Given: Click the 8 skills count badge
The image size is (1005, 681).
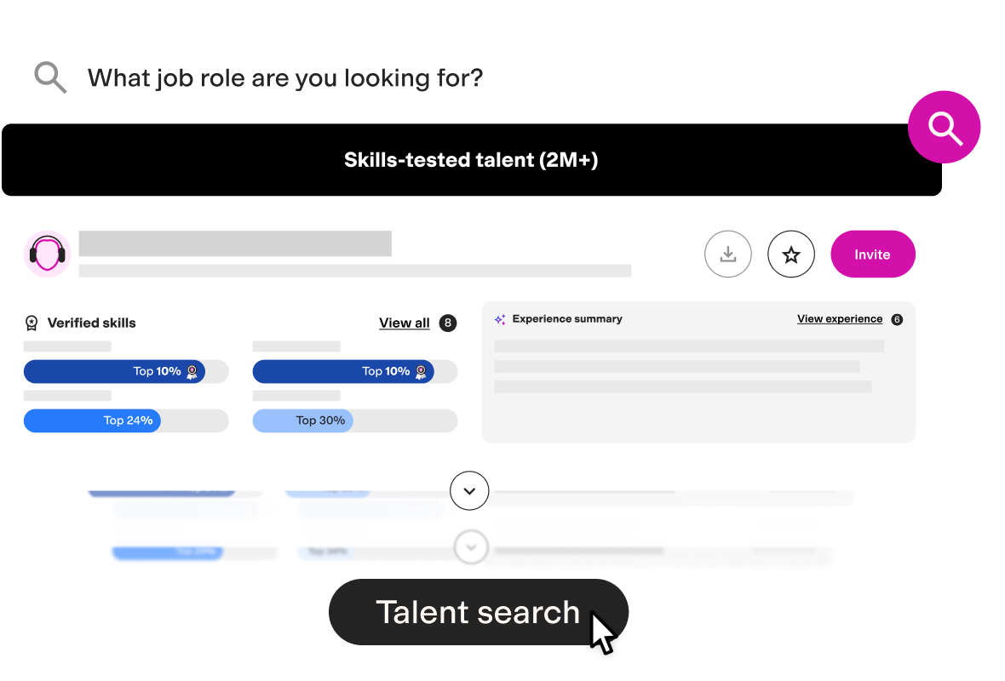Looking at the screenshot, I should pyautogui.click(x=447, y=323).
